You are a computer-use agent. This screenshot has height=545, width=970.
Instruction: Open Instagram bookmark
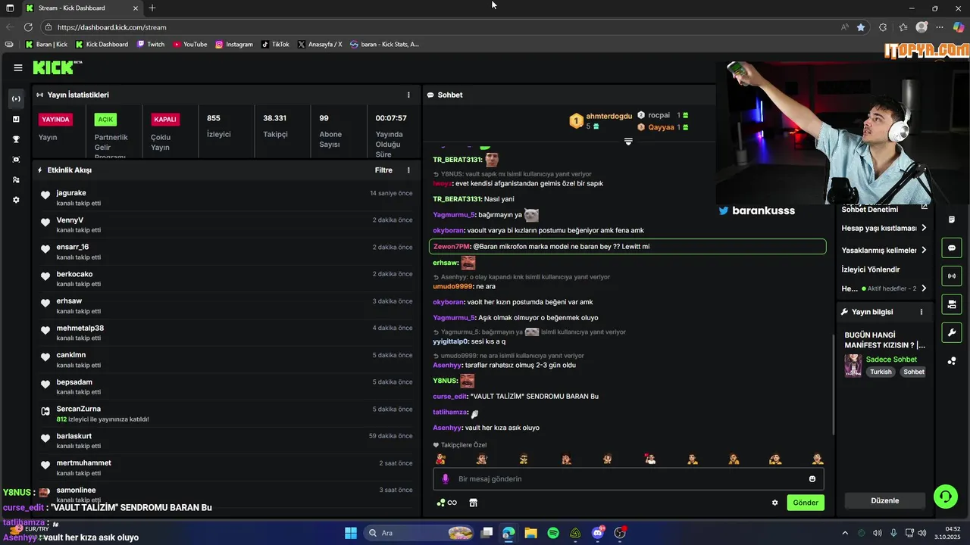pos(234,45)
